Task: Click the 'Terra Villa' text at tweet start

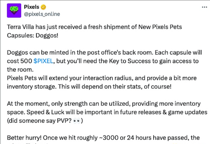Action: tap(21, 27)
